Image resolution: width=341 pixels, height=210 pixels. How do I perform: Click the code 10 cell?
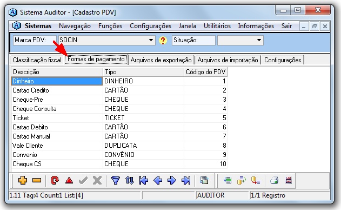206,164
